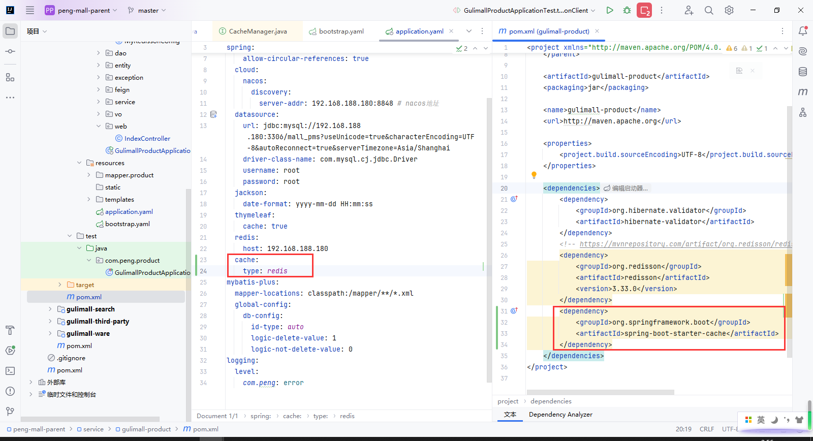Show more tool windows ellipsis
This screenshot has width=813, height=441.
point(10,97)
